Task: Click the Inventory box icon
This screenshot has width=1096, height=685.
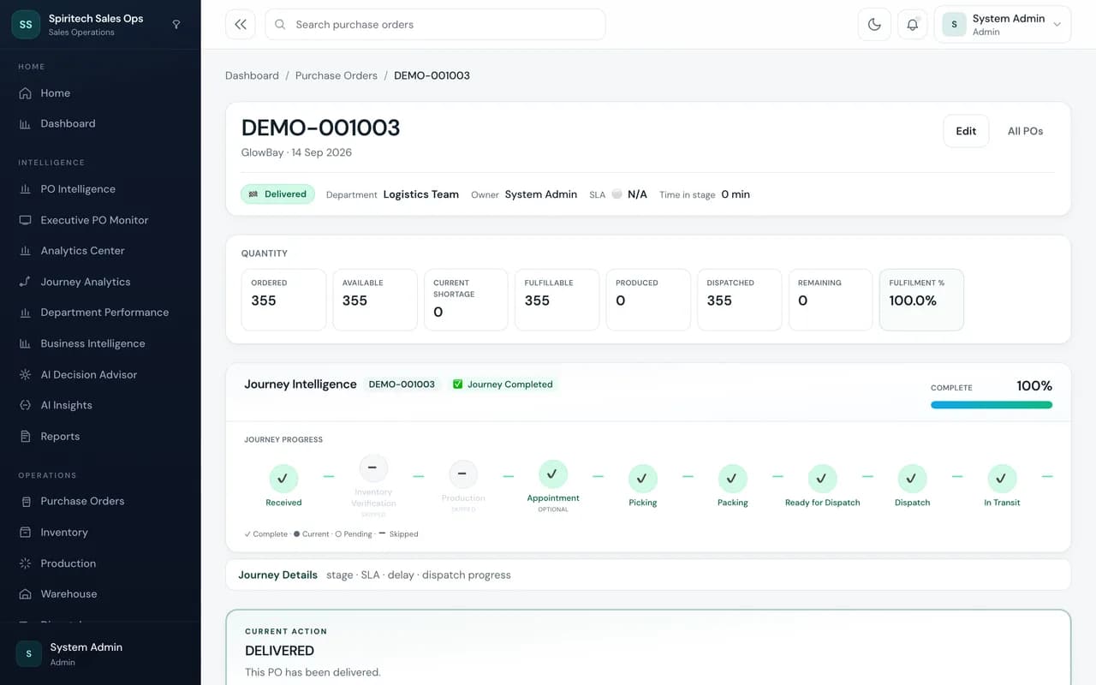Action: [x=25, y=533]
